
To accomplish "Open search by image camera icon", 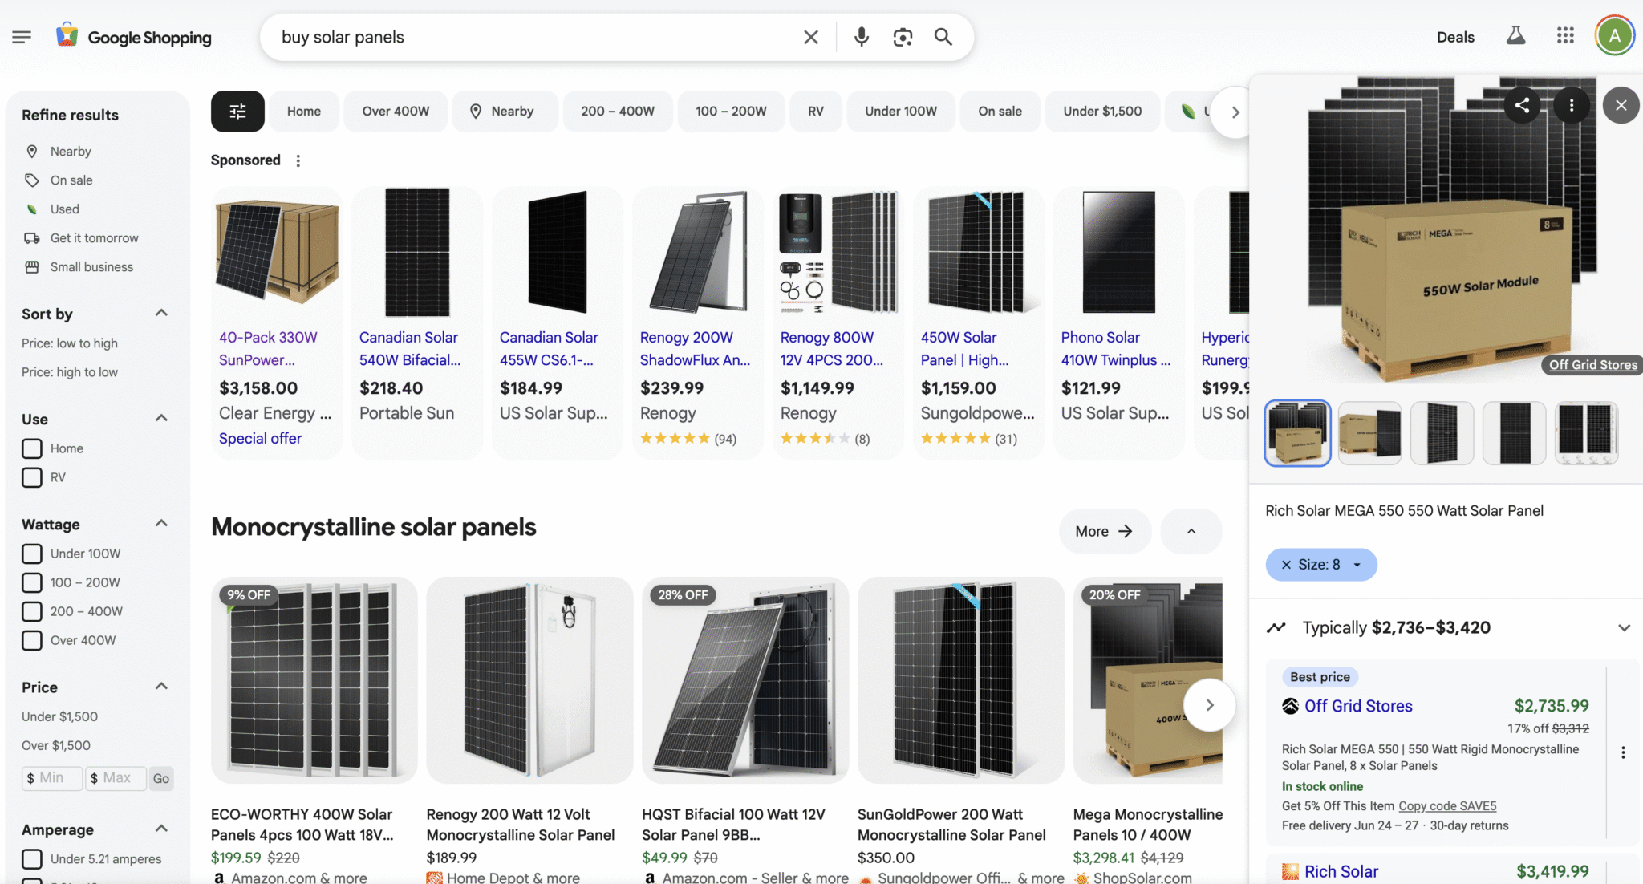I will 903,37.
